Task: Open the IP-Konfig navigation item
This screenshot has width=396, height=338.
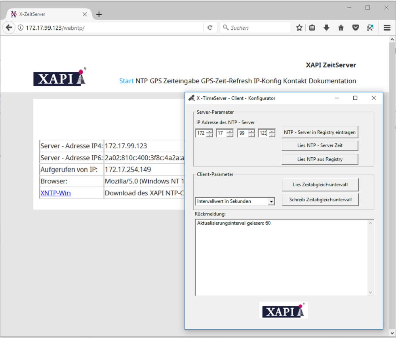Action: coord(267,81)
